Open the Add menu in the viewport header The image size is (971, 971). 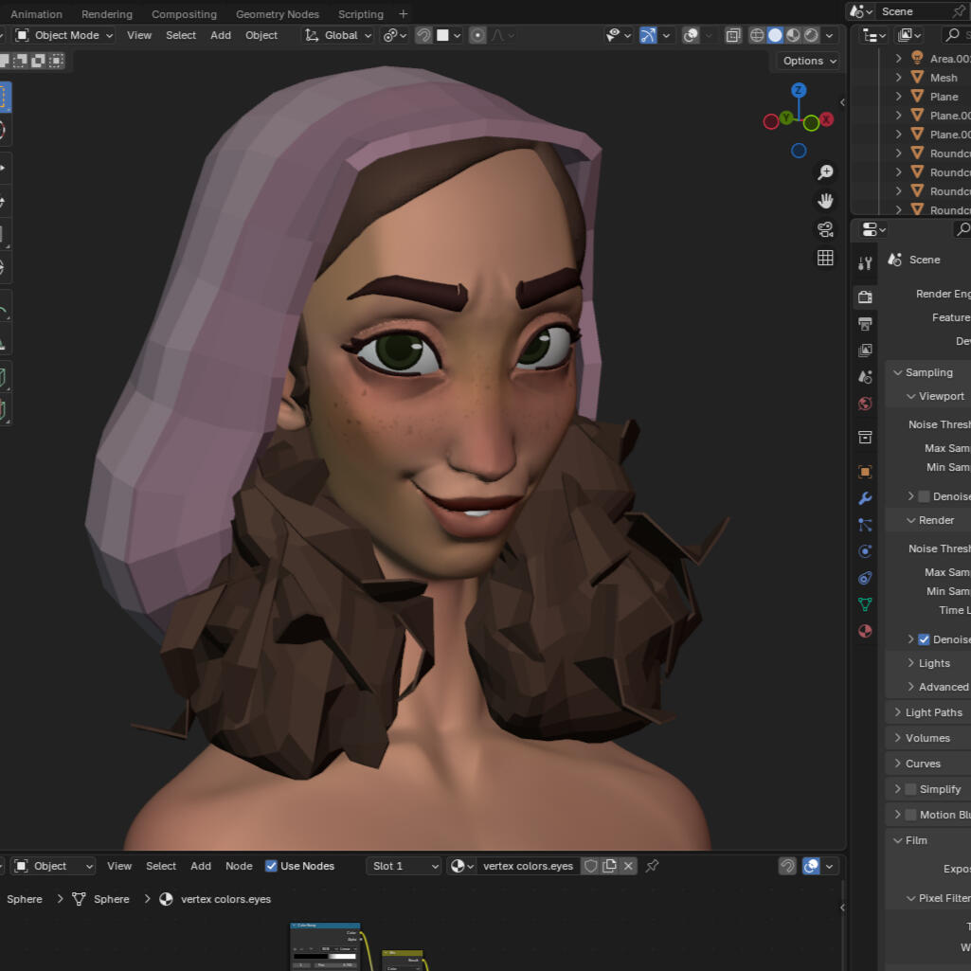pos(221,35)
